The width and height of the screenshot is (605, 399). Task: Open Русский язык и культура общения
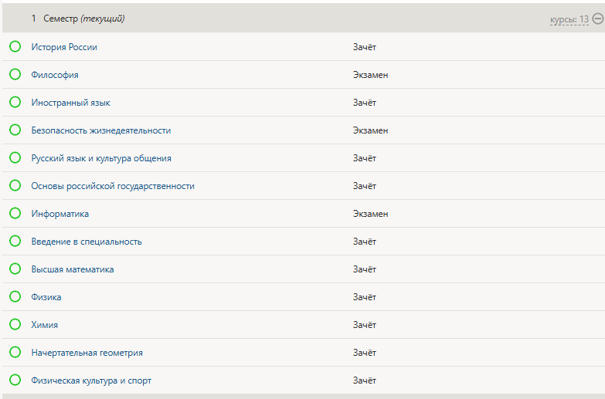click(x=101, y=158)
